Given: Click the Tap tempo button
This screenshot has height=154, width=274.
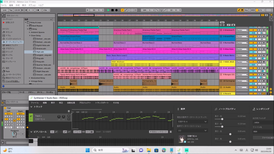Looking at the screenshot, I should (11, 10).
